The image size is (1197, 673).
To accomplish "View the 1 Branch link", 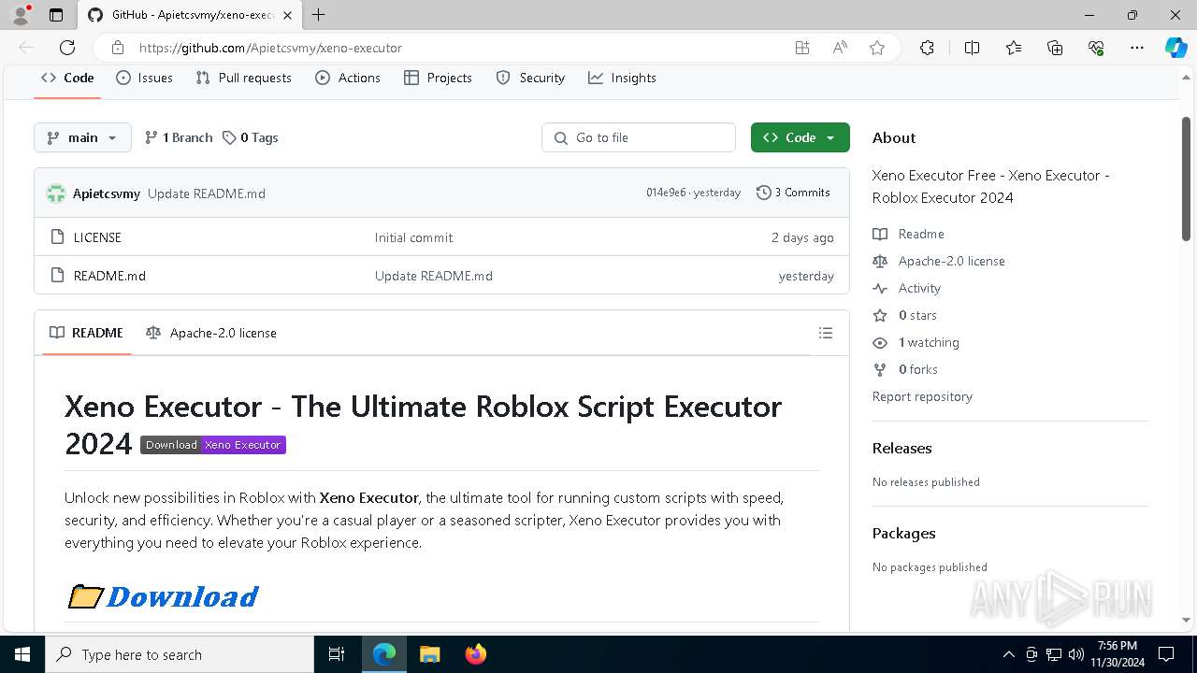I will [x=179, y=137].
